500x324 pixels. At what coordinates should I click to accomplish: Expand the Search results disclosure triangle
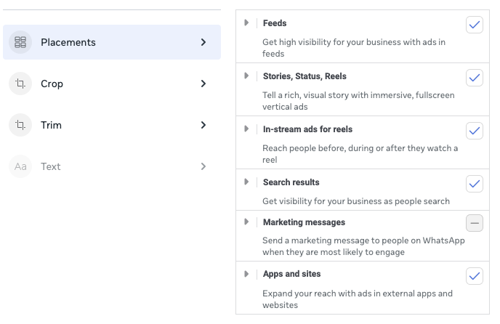pos(247,182)
